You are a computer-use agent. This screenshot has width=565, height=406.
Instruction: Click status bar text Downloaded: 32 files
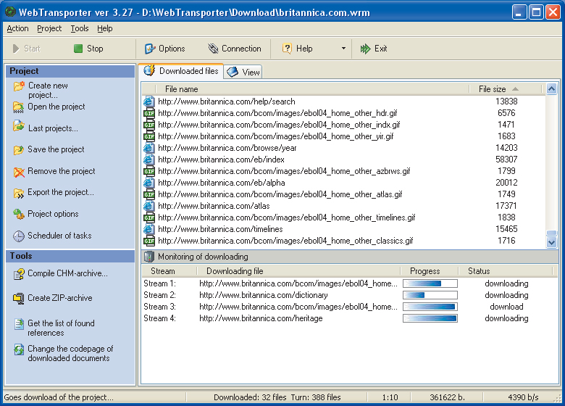tap(250, 397)
